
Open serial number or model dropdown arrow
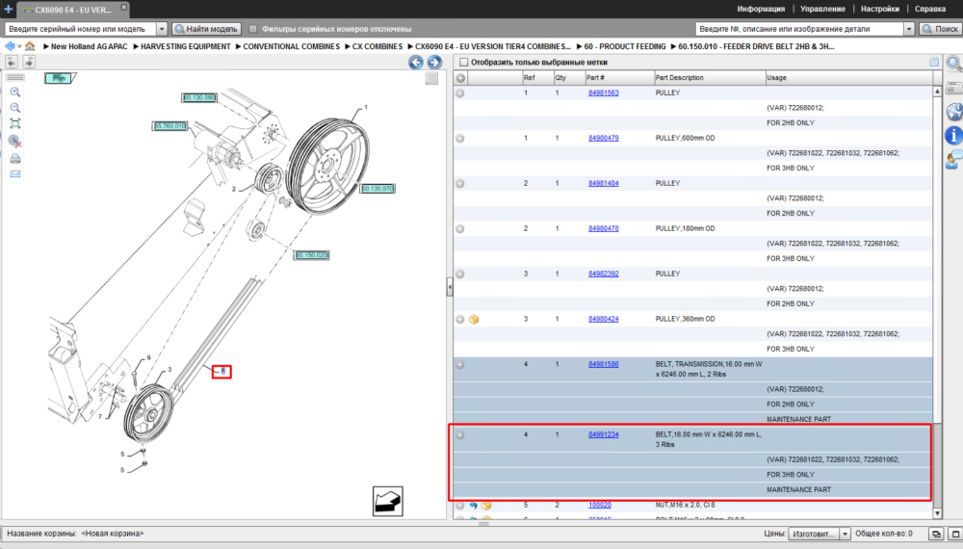tap(162, 29)
